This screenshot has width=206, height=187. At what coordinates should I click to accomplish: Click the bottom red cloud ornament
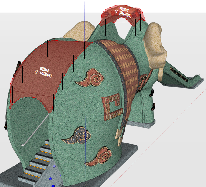(100, 158)
